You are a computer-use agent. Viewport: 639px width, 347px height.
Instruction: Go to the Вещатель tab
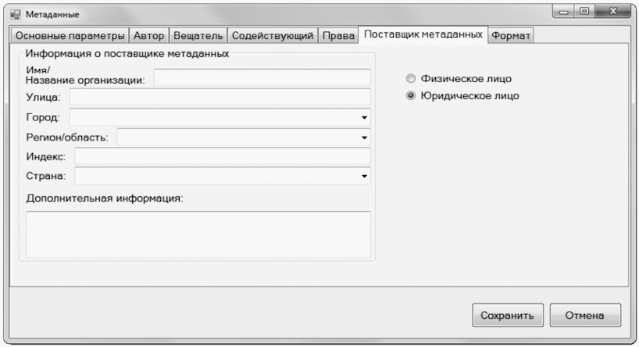(x=198, y=36)
